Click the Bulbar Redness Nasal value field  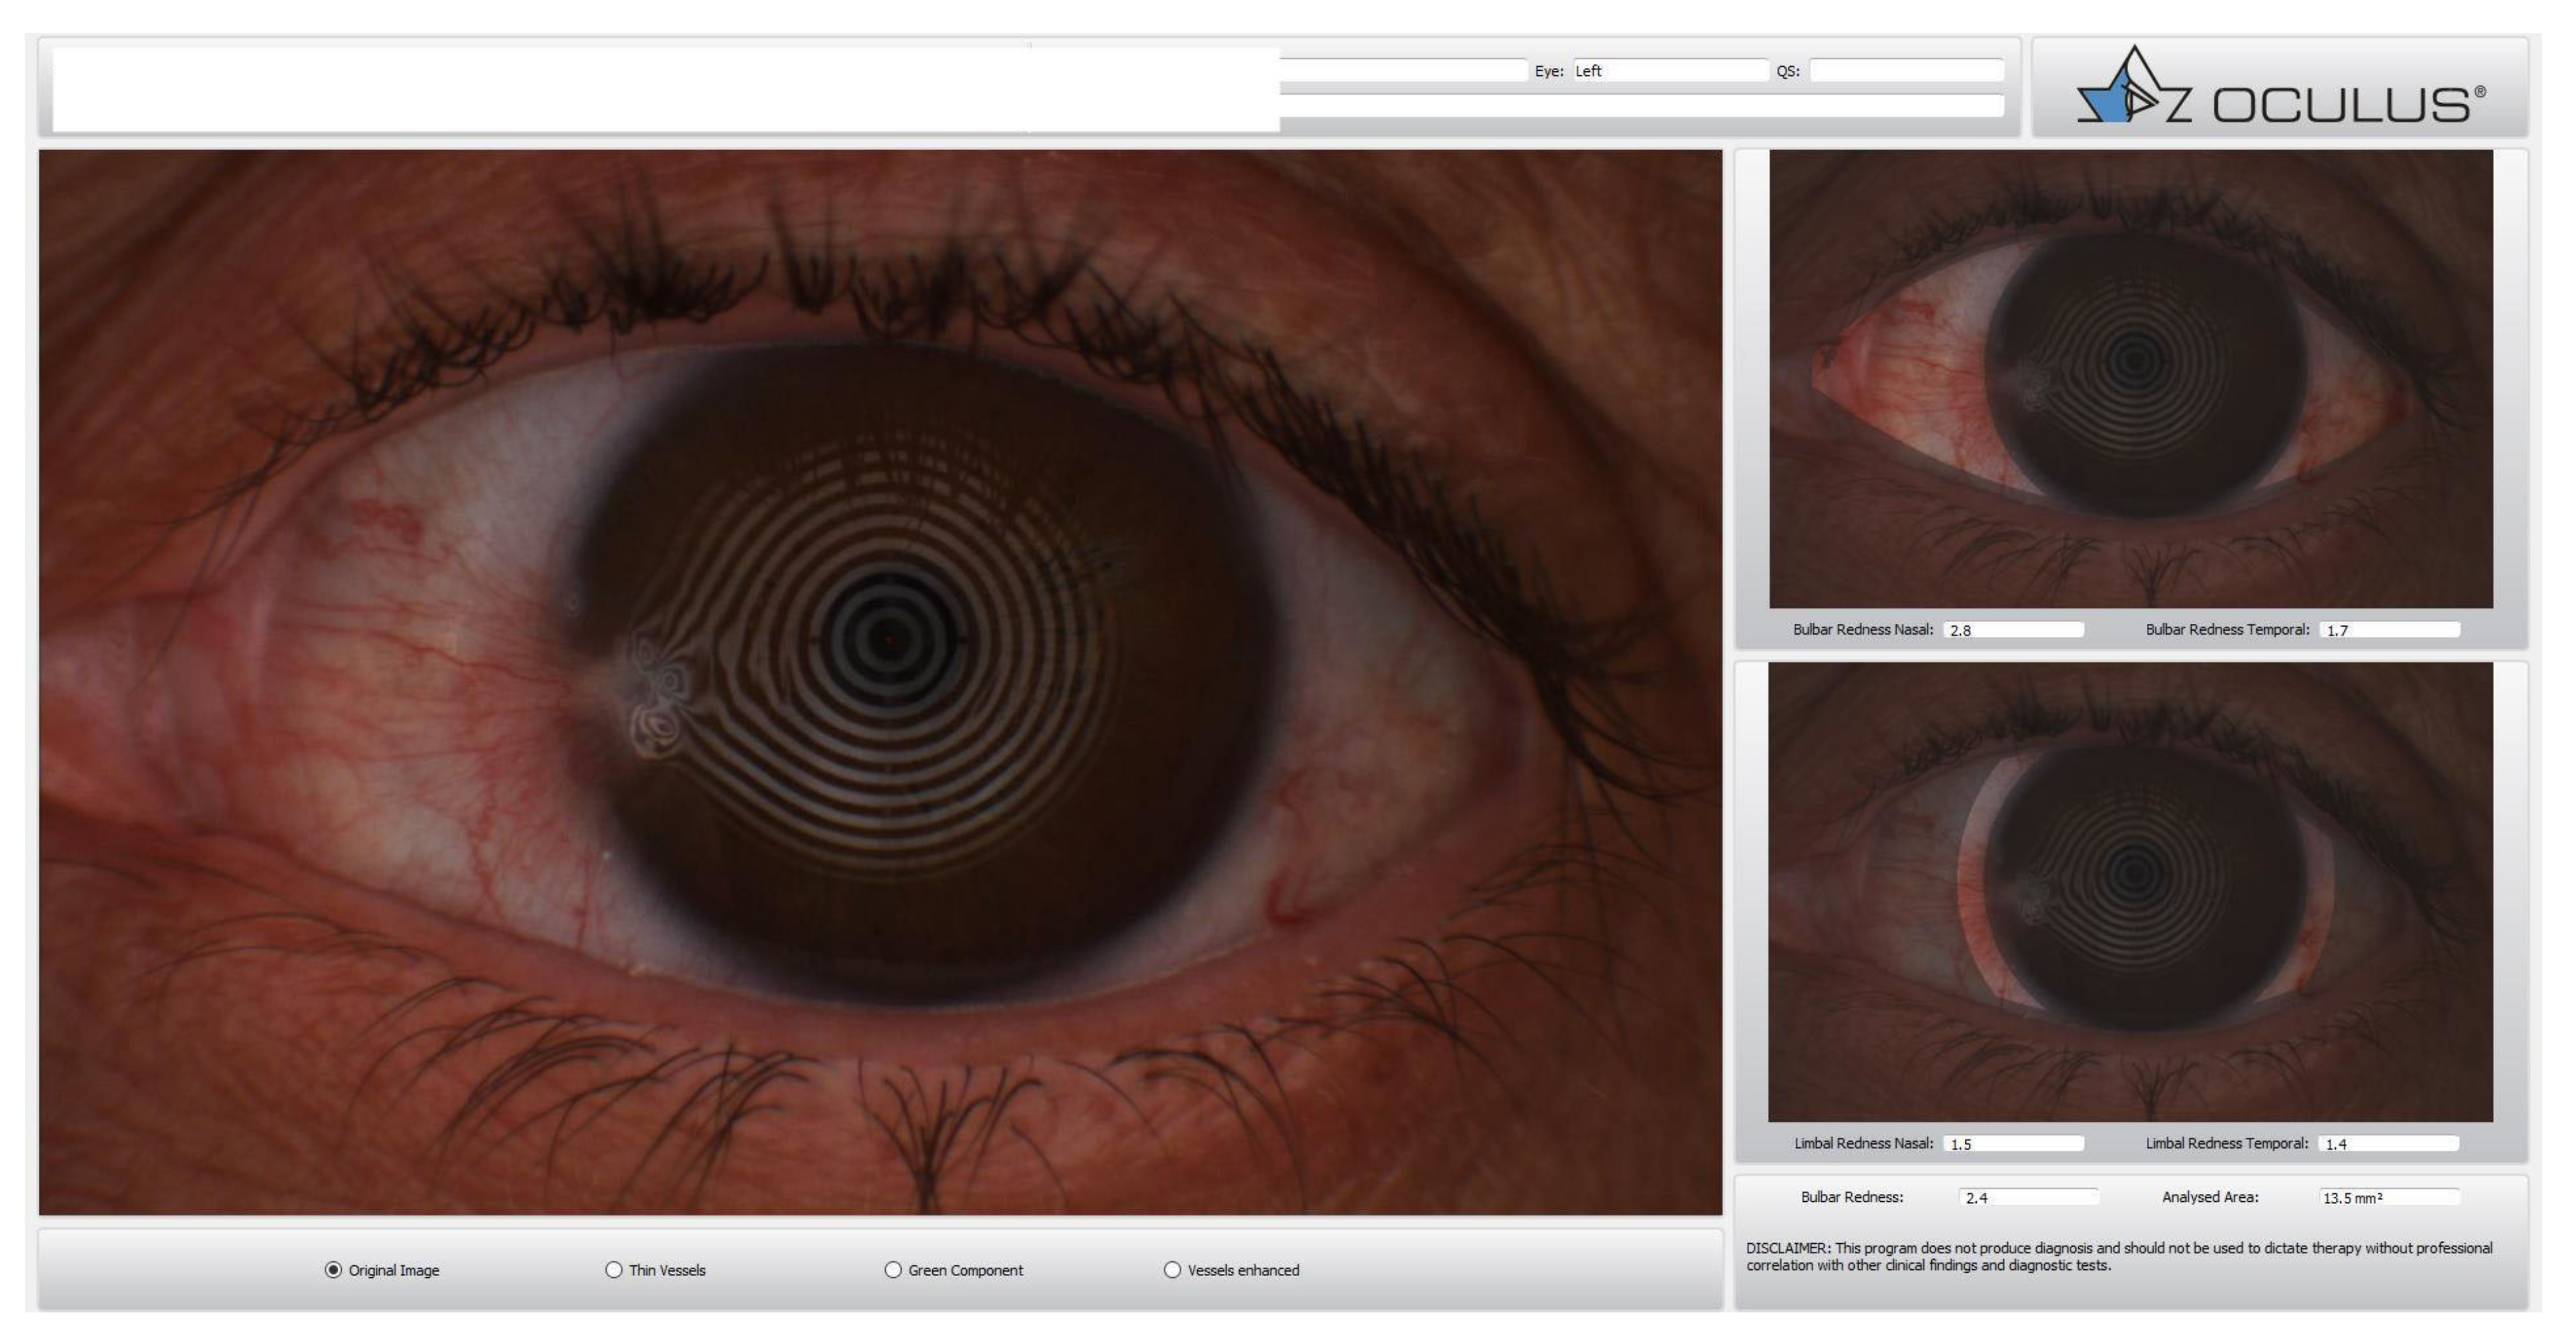click(2013, 630)
